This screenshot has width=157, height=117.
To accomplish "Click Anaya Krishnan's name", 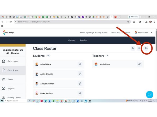I will click(47, 84).
